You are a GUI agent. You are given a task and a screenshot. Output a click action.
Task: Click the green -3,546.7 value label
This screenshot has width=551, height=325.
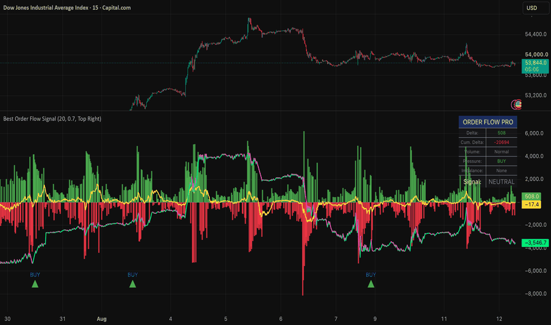[x=535, y=243]
